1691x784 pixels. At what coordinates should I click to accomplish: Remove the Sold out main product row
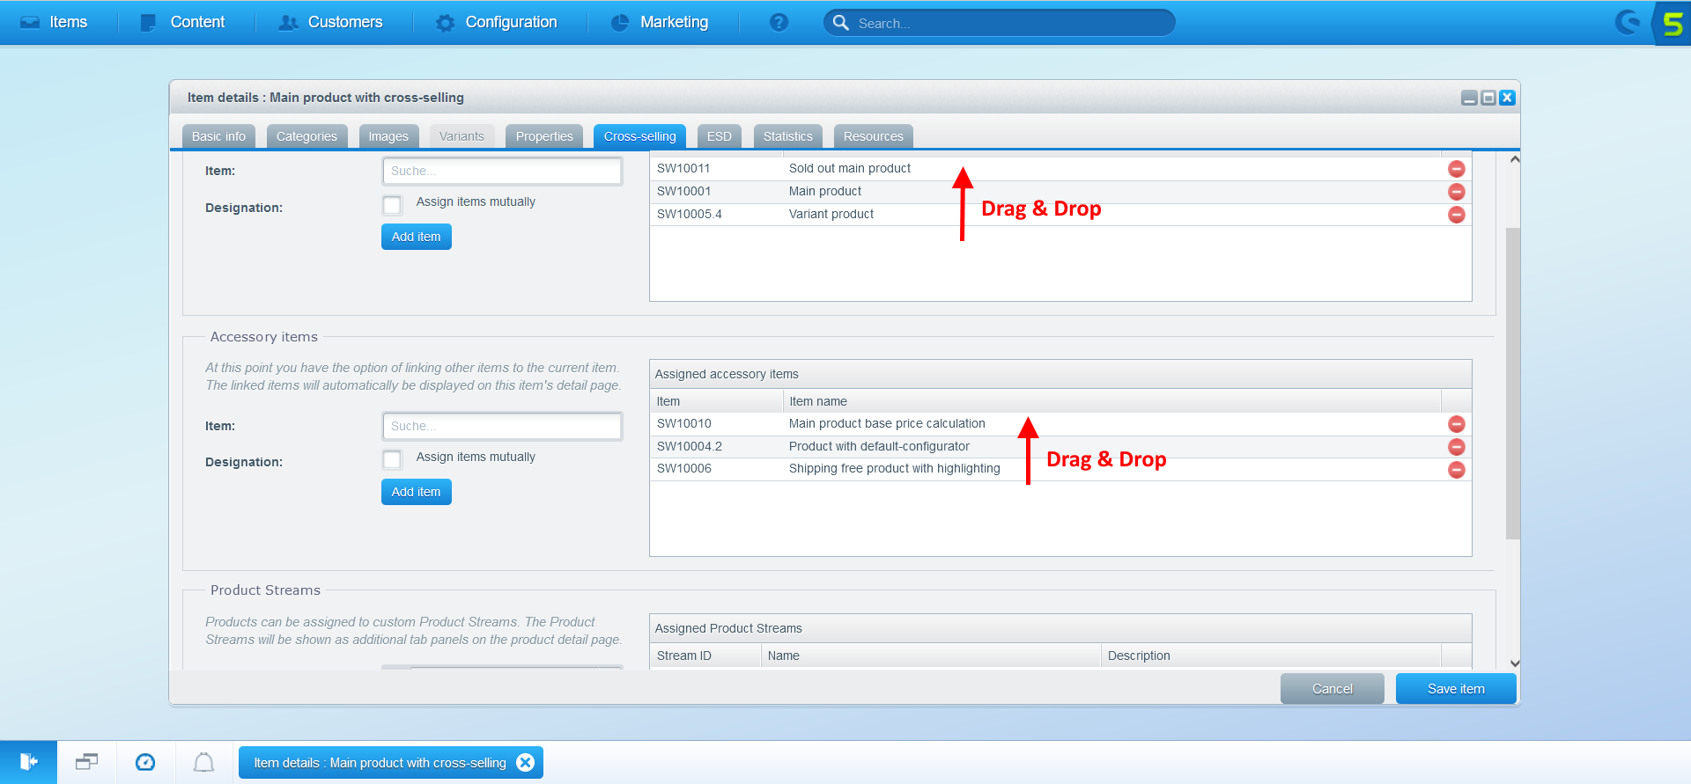1456,169
